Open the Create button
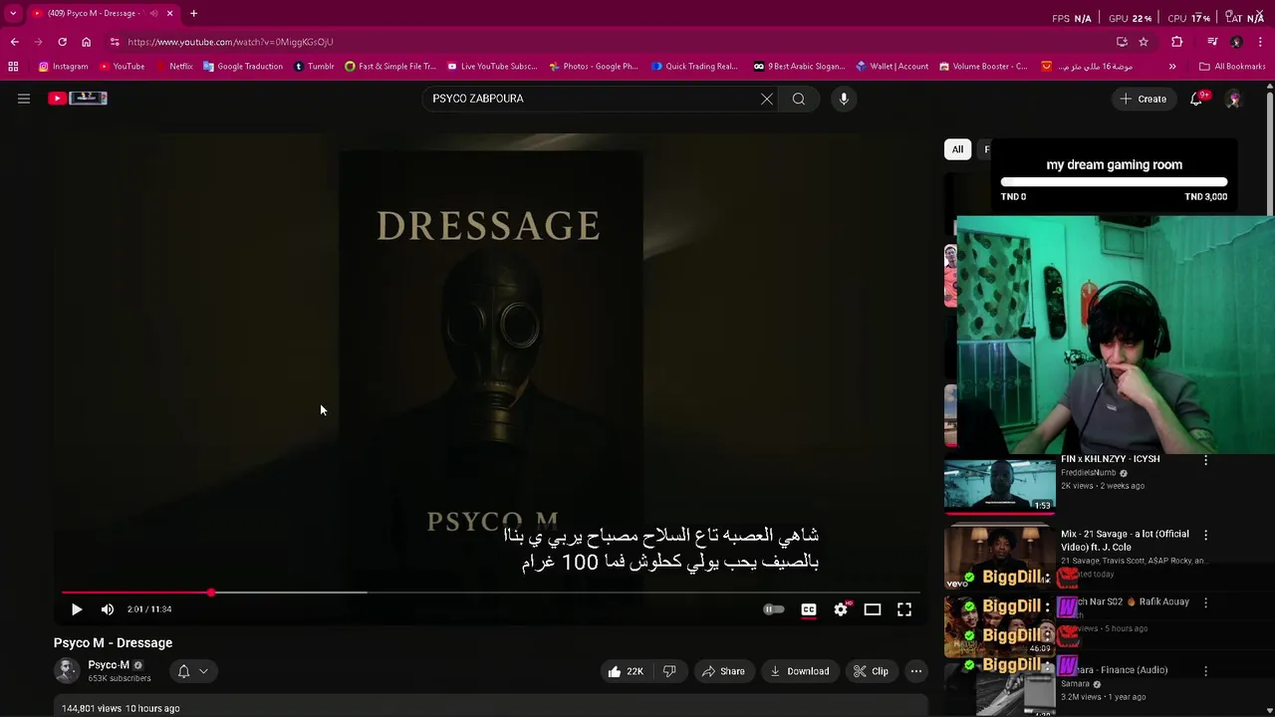Viewport: 1275px width, 717px height. 1143,99
